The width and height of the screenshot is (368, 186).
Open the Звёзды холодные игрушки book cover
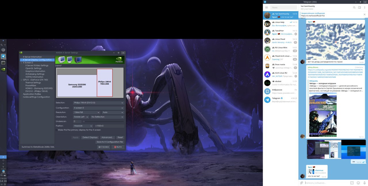point(323,114)
